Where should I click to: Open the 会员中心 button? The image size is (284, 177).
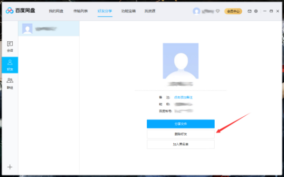coord(233,11)
